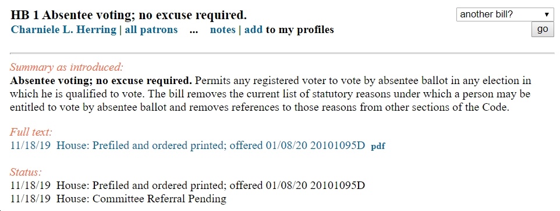Open Charniele L. Herring patron link
The height and width of the screenshot is (211, 560).
coord(63,30)
